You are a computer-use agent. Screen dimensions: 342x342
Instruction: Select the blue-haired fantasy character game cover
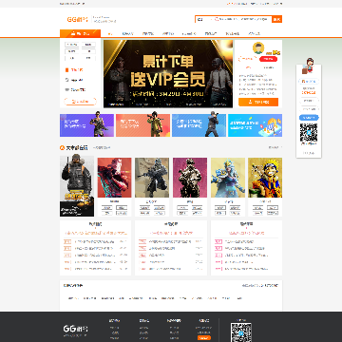228,178
